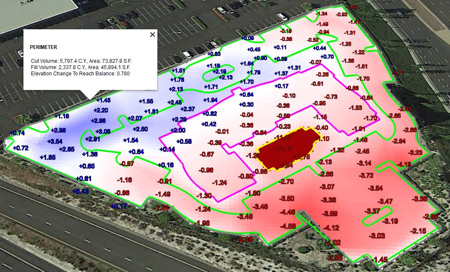Click the -2.49 label at the bottom edge
The height and width of the screenshot is (272, 450).
pyautogui.click(x=245, y=239)
